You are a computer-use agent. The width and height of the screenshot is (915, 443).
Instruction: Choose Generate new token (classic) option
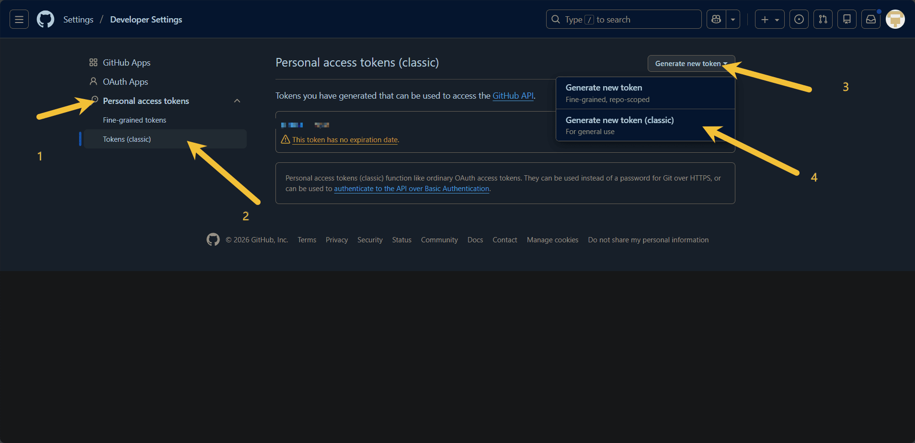pyautogui.click(x=645, y=125)
